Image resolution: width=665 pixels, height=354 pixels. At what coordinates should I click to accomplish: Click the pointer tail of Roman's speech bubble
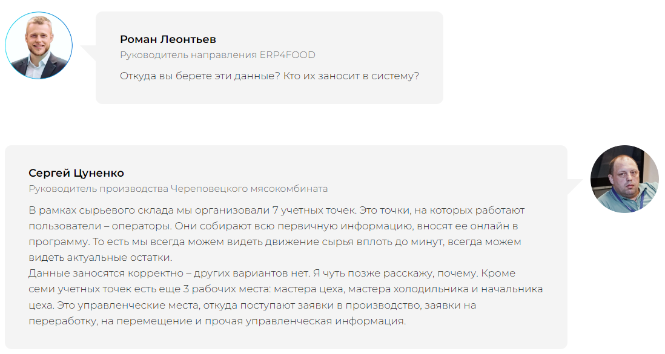coord(88,53)
